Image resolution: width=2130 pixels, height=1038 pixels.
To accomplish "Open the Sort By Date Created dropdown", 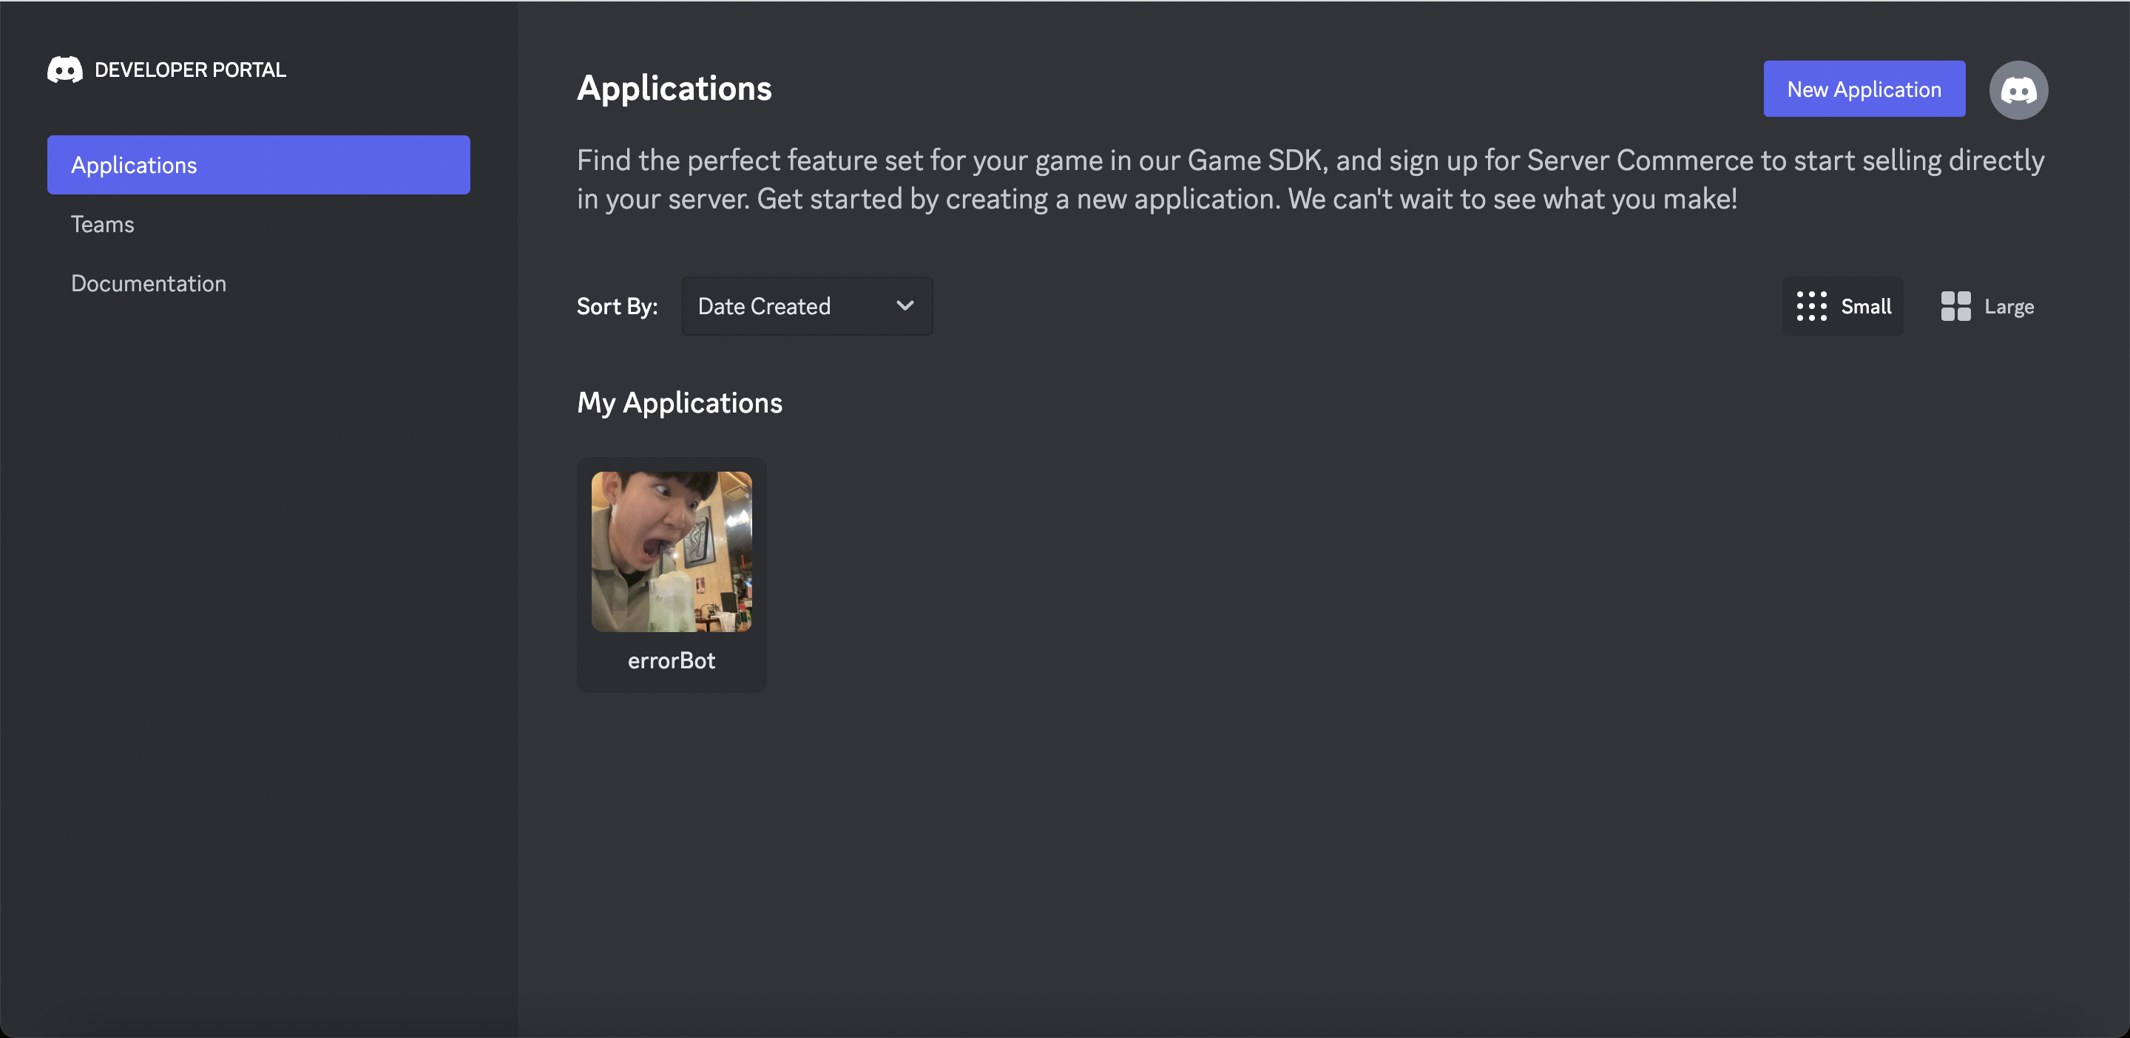I will pyautogui.click(x=807, y=306).
